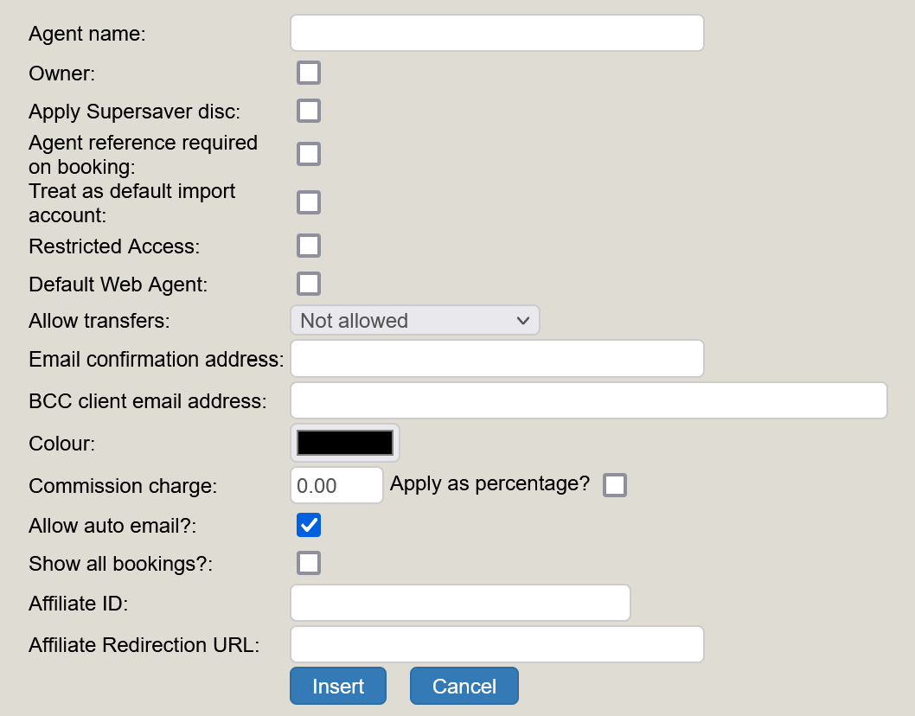Click the BCC client email address field
915x716 pixels.
(588, 400)
